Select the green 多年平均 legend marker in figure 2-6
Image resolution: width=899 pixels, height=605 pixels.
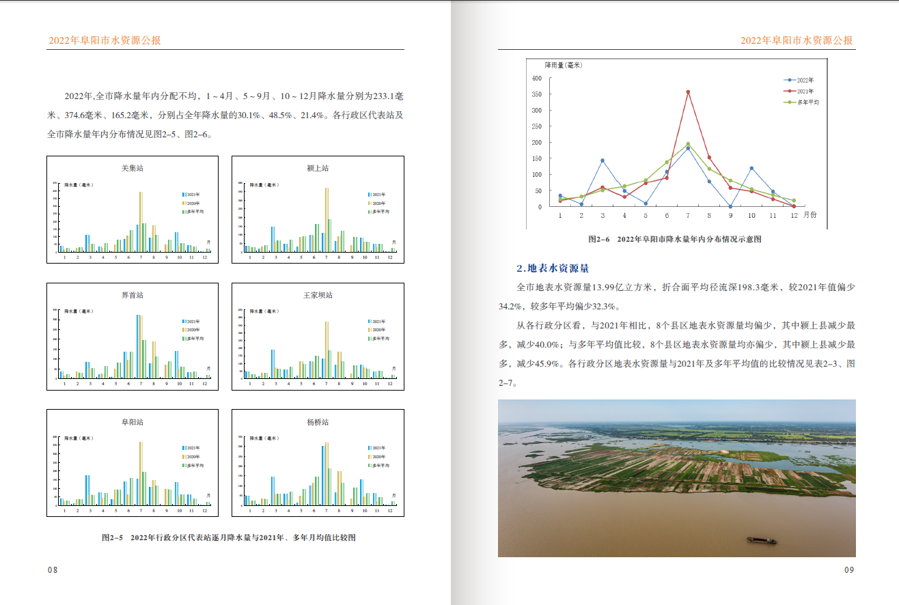[790, 102]
